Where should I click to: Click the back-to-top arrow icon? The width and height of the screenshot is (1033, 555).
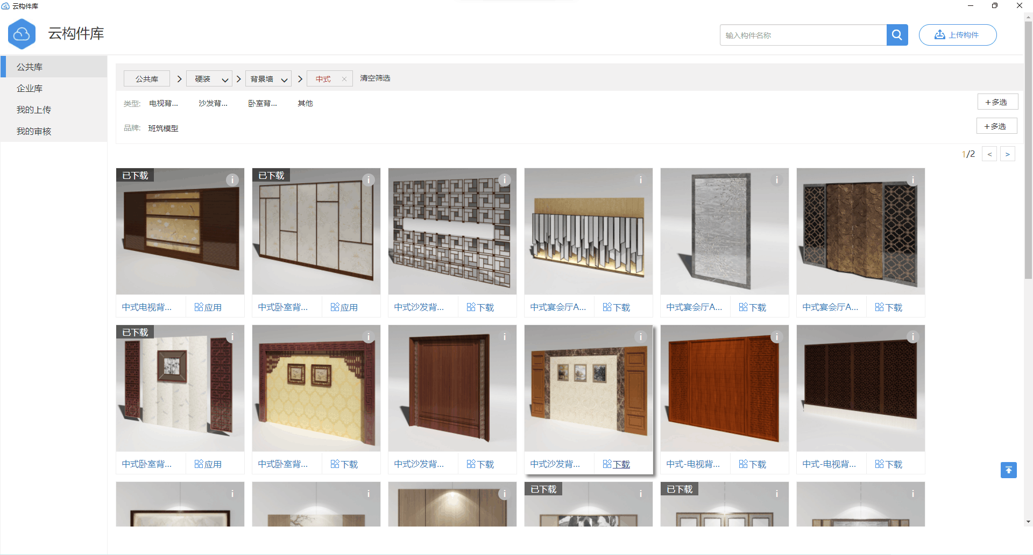[x=1009, y=470]
